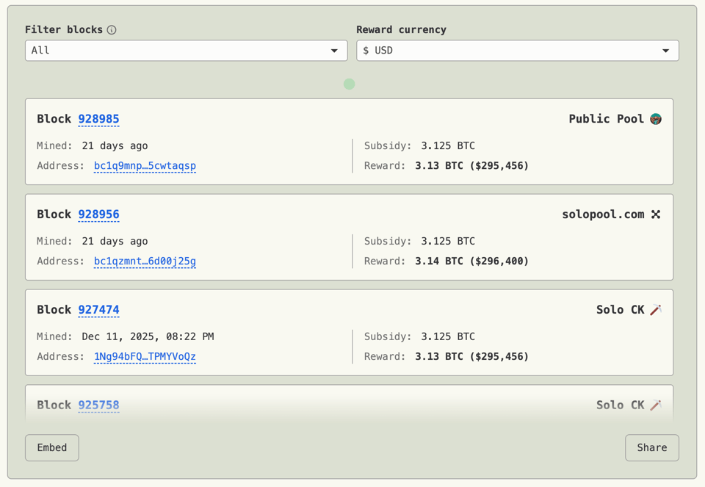Viewport: 705px width, 487px height.
Task: Open the Filter blocks dropdown showing All
Action: [x=184, y=50]
